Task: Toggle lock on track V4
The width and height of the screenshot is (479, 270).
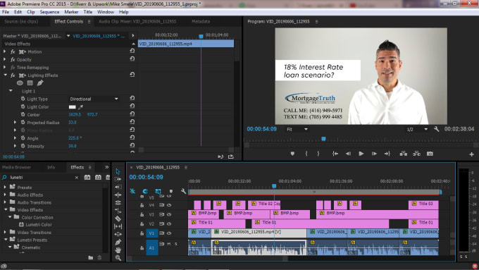Action: pyautogui.click(x=142, y=205)
